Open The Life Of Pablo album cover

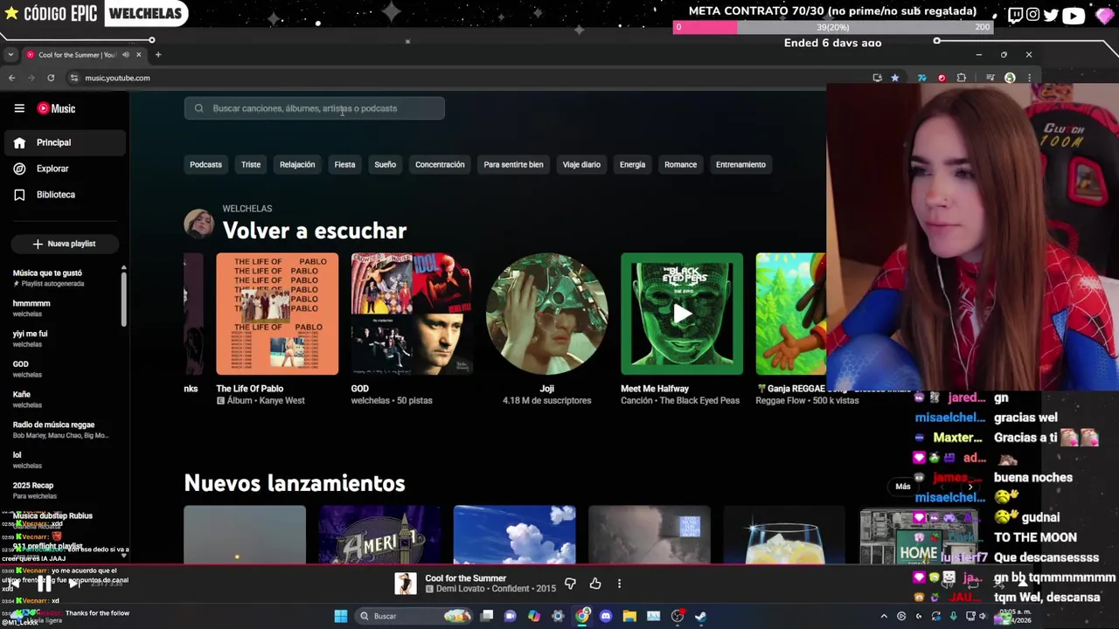click(x=277, y=314)
